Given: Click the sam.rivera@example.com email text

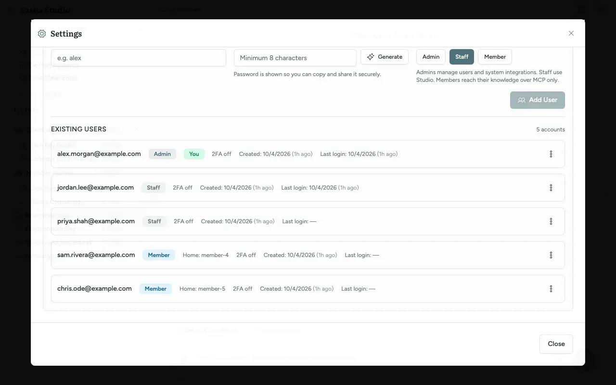Looking at the screenshot, I should pyautogui.click(x=96, y=255).
